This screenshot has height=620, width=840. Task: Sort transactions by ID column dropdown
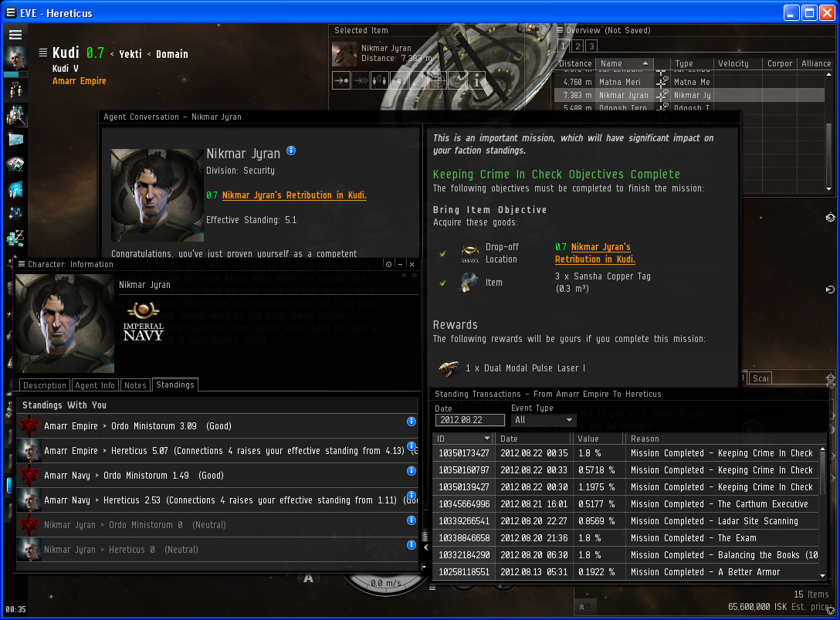click(x=486, y=439)
